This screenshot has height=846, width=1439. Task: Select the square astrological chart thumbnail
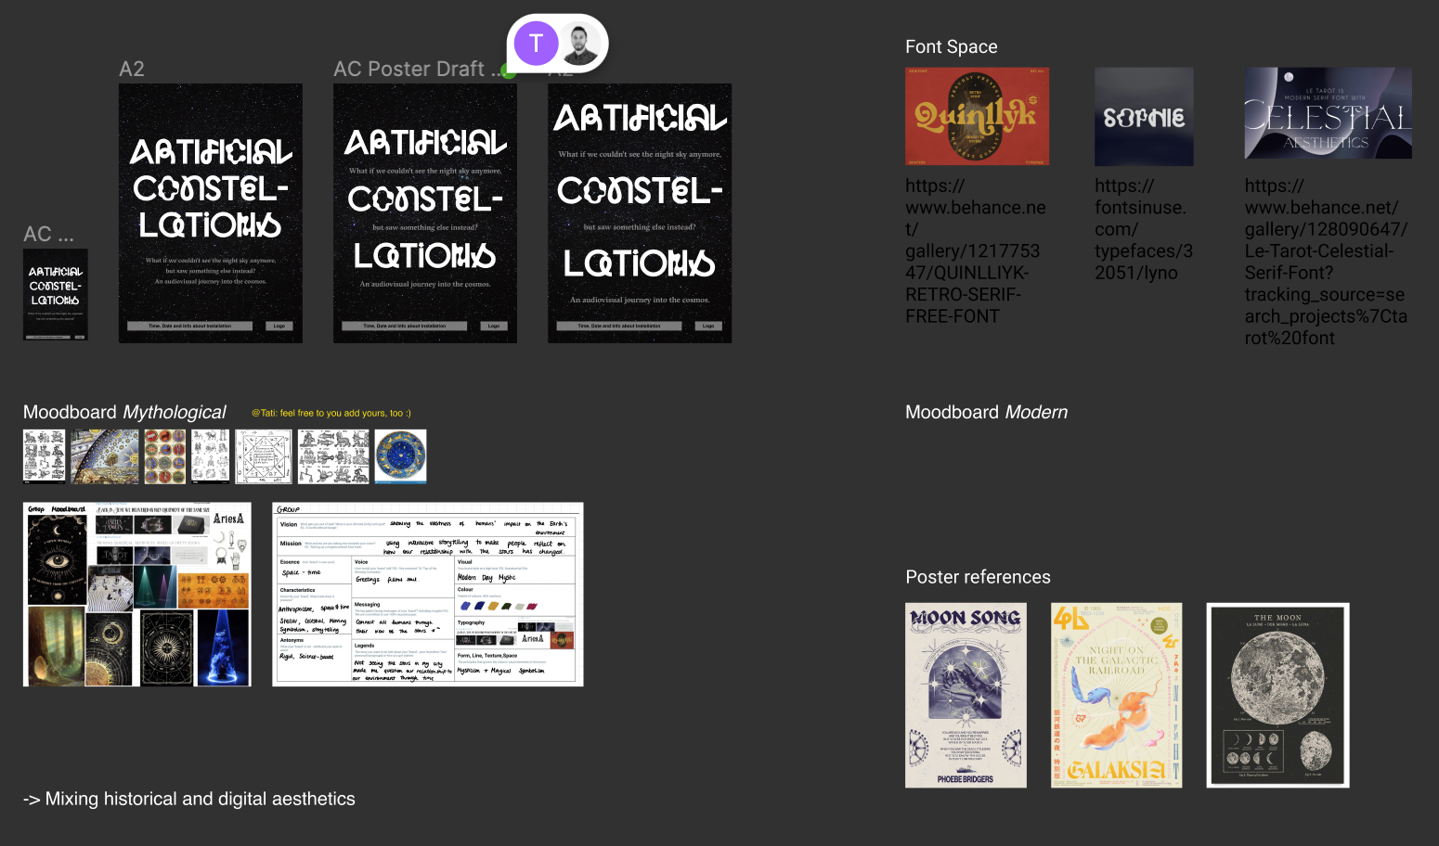[264, 456]
